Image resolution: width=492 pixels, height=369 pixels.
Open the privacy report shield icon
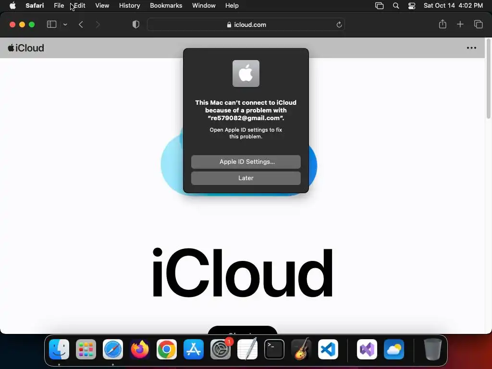coord(135,25)
